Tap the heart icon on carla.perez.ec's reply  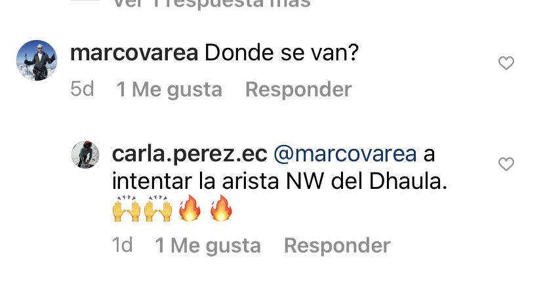point(506,164)
